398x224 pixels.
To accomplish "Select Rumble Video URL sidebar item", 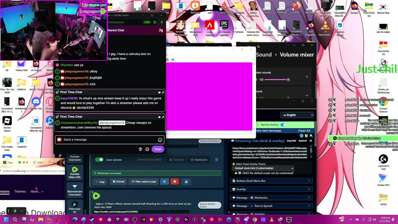I will click(x=75, y=173).
